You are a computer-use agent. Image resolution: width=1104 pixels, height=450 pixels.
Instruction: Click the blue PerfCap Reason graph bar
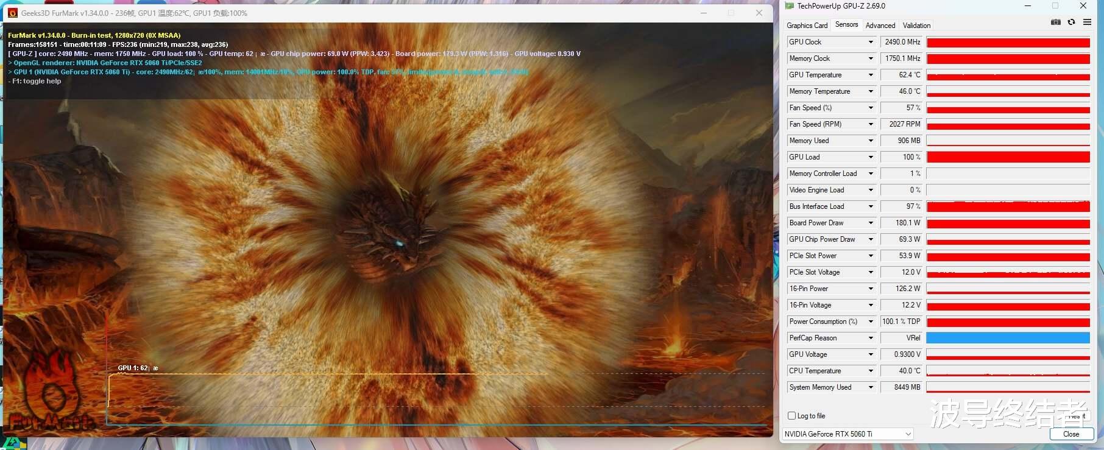1008,338
